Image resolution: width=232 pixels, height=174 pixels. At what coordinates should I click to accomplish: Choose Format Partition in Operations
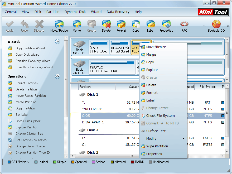27,83
